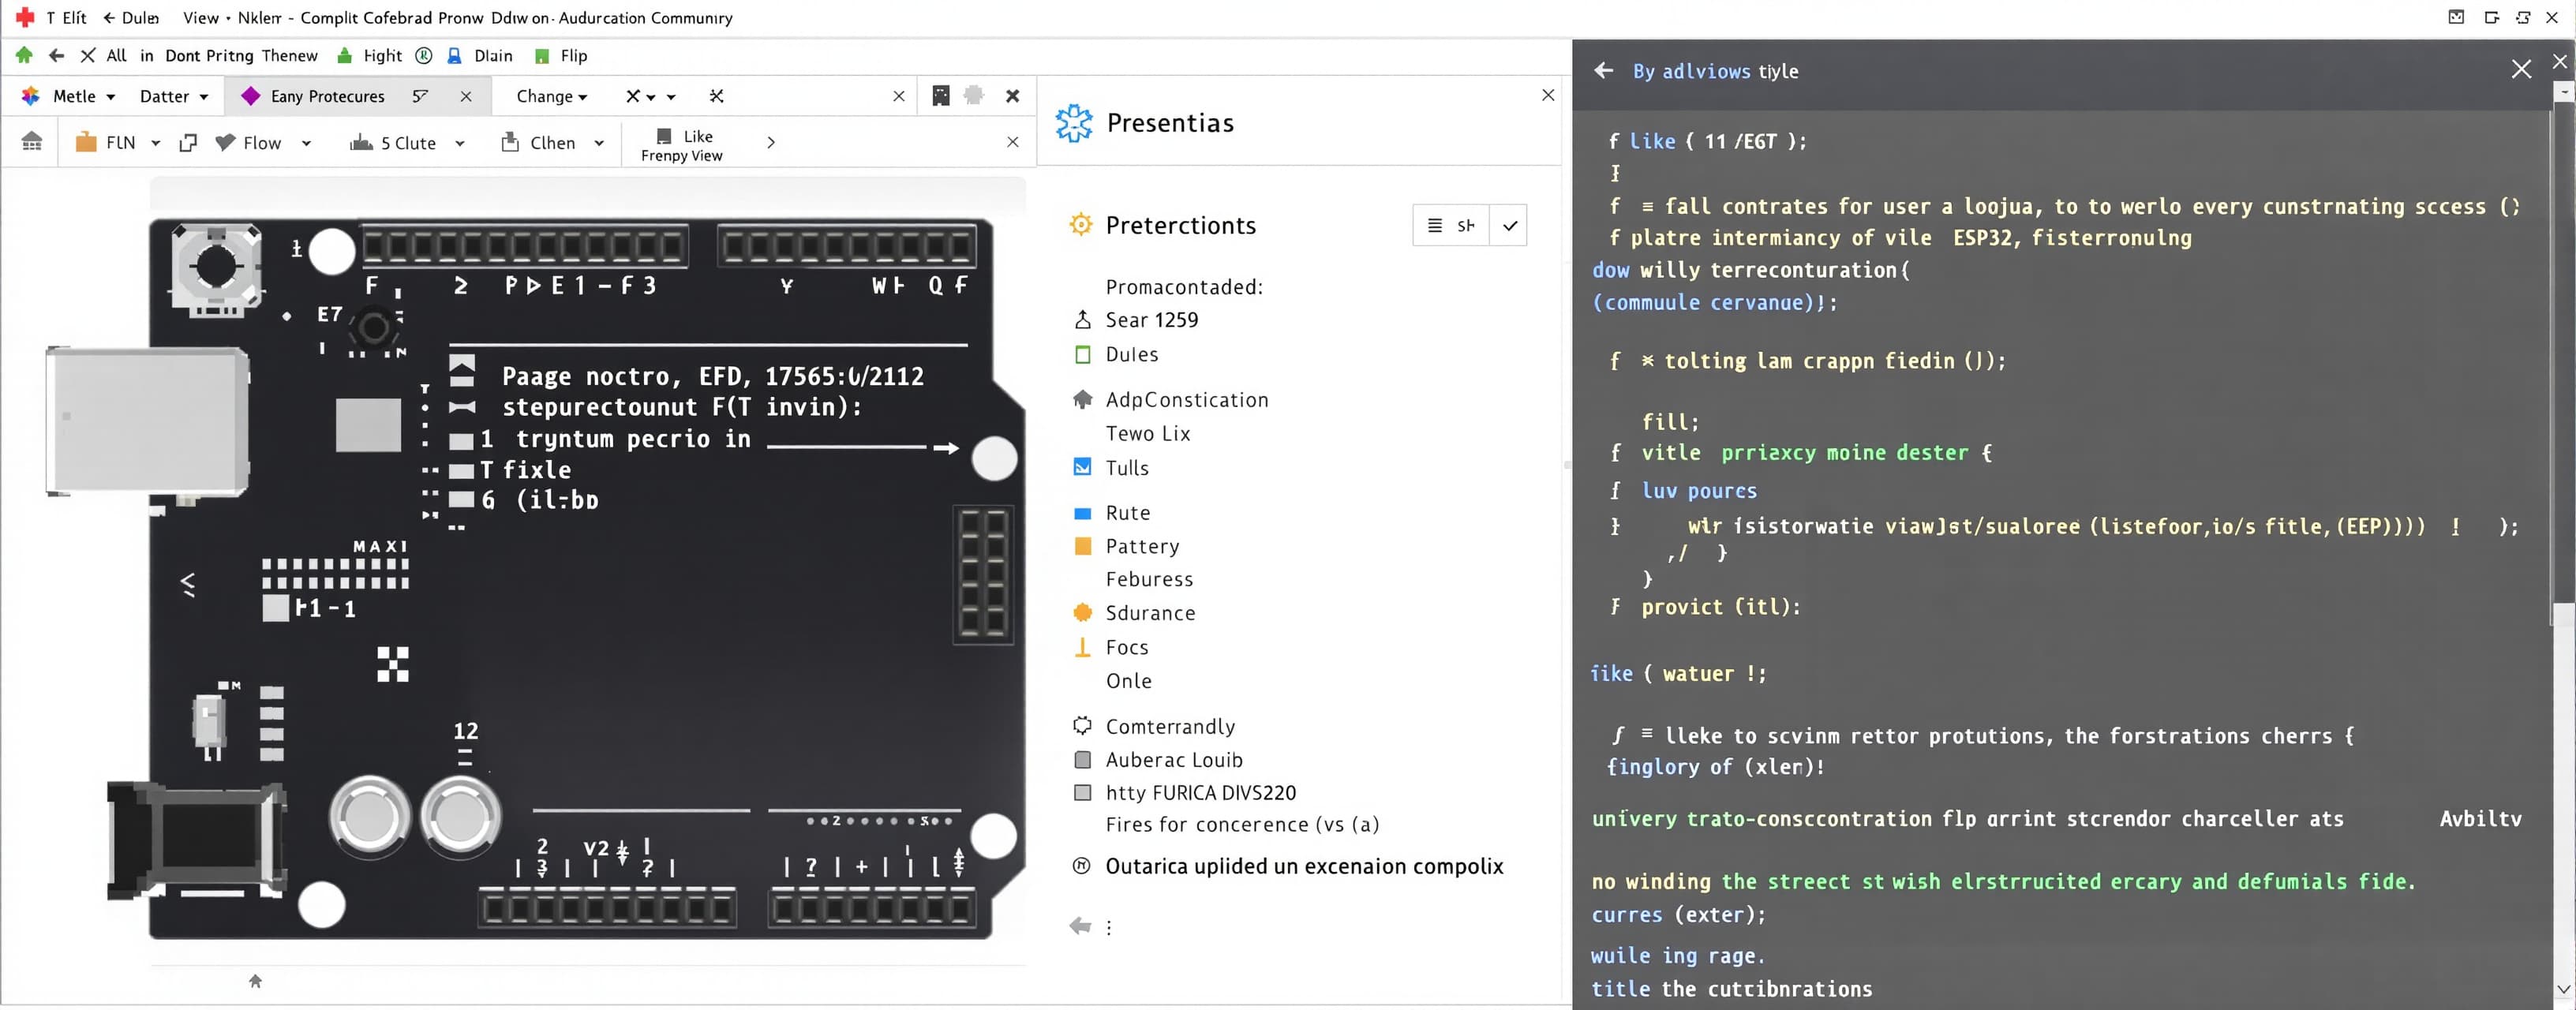Open the Change dropdown
The width and height of the screenshot is (2576, 1010).
tap(552, 96)
